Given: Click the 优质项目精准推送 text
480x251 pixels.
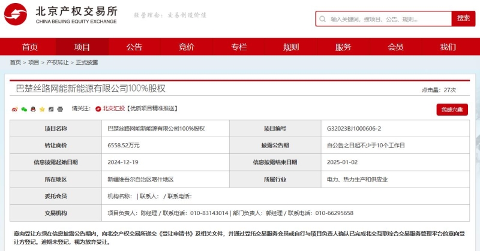Looking at the screenshot, I should click(152, 108).
